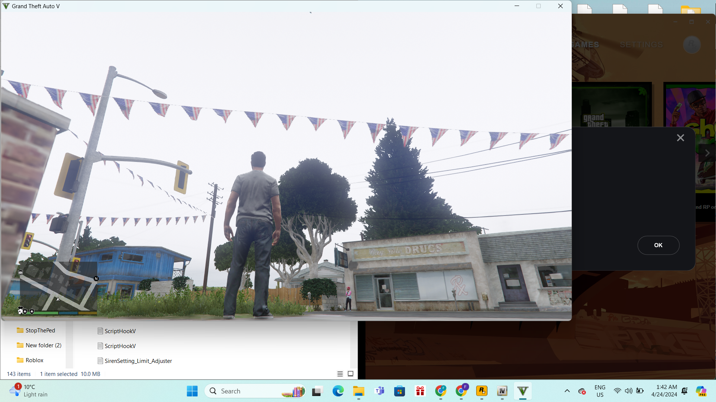Open the Rockstar Games Launcher taskbar icon
Screen dimensions: 716x402
click(x=481, y=391)
